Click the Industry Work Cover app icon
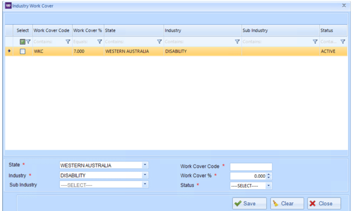Screen dimensions: 353x211 8,5
